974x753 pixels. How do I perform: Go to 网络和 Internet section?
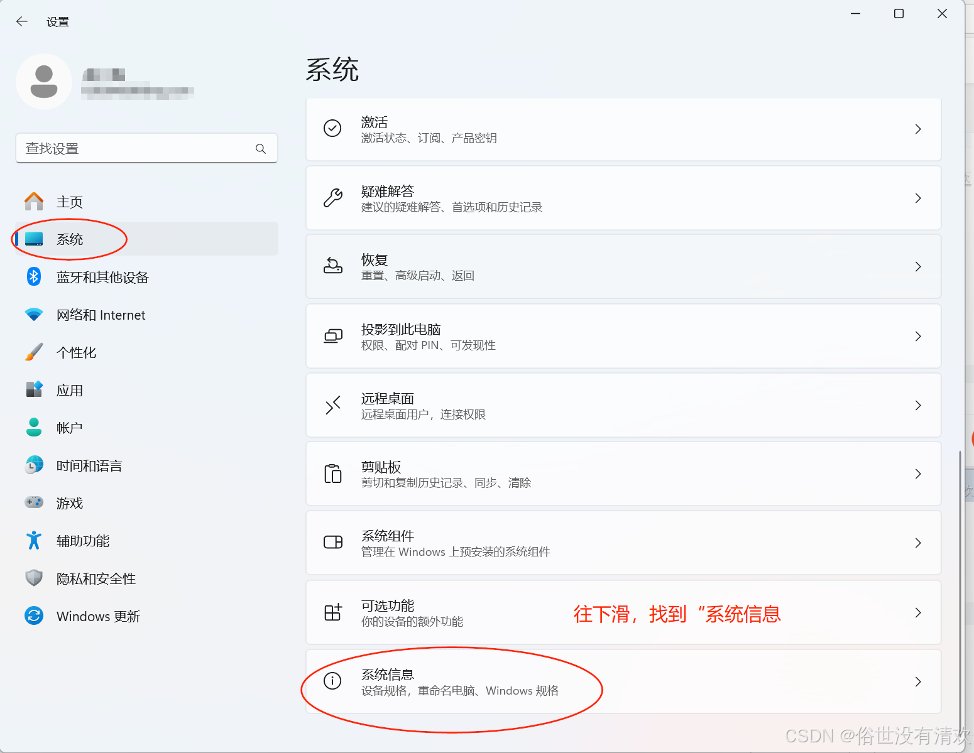[146, 315]
